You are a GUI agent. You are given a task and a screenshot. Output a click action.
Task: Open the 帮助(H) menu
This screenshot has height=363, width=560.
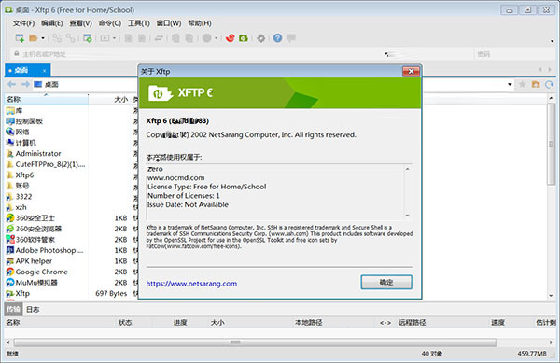click(200, 23)
